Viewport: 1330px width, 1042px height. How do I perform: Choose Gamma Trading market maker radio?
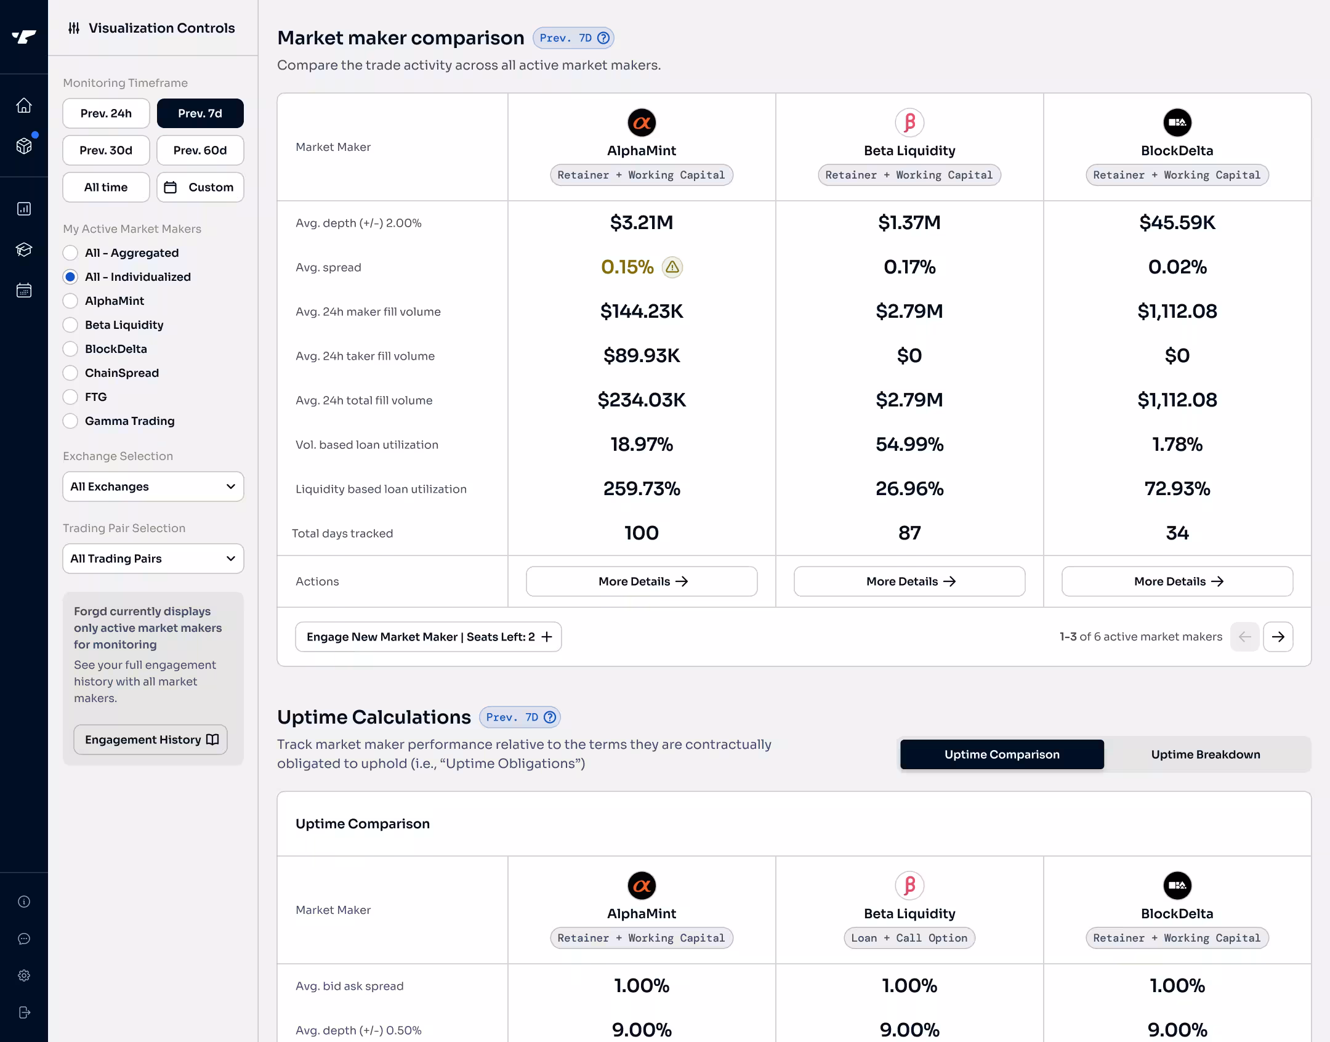tap(71, 421)
